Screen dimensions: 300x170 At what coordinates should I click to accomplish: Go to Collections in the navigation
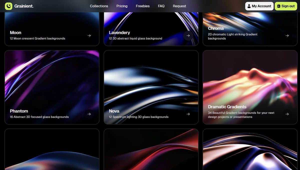tap(99, 6)
